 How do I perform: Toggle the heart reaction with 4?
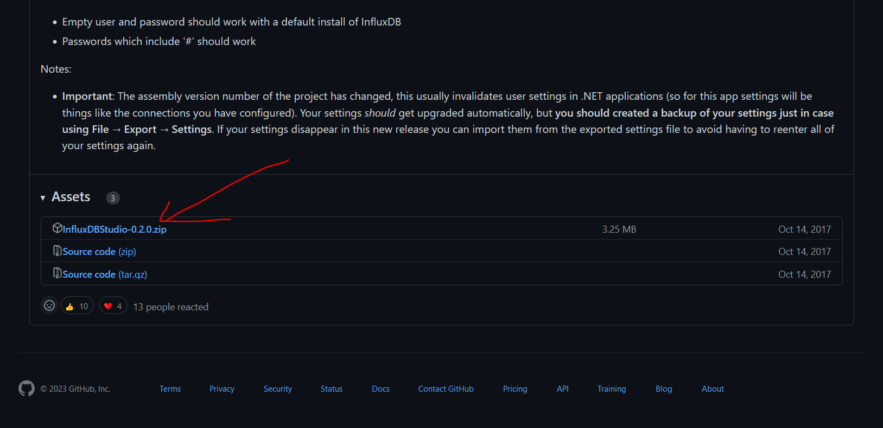[x=113, y=306]
